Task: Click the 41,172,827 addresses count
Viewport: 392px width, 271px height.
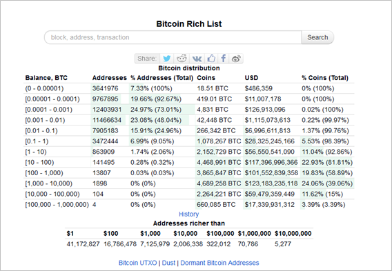Action: coord(83,244)
